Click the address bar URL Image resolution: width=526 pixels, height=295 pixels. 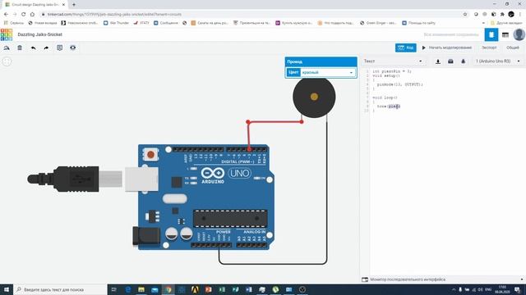(x=114, y=15)
